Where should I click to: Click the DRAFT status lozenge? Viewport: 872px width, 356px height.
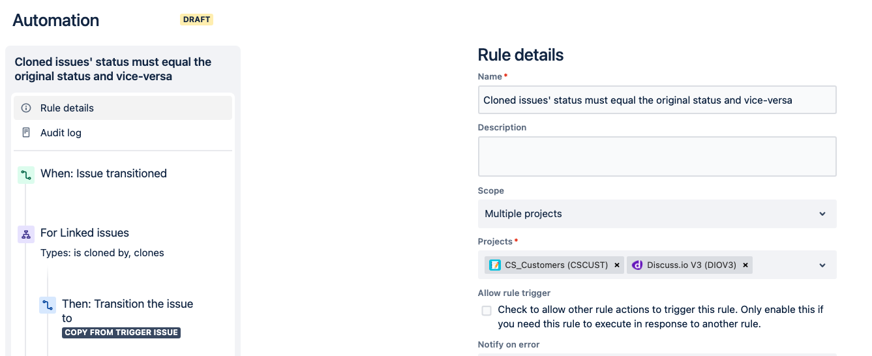coord(197,20)
